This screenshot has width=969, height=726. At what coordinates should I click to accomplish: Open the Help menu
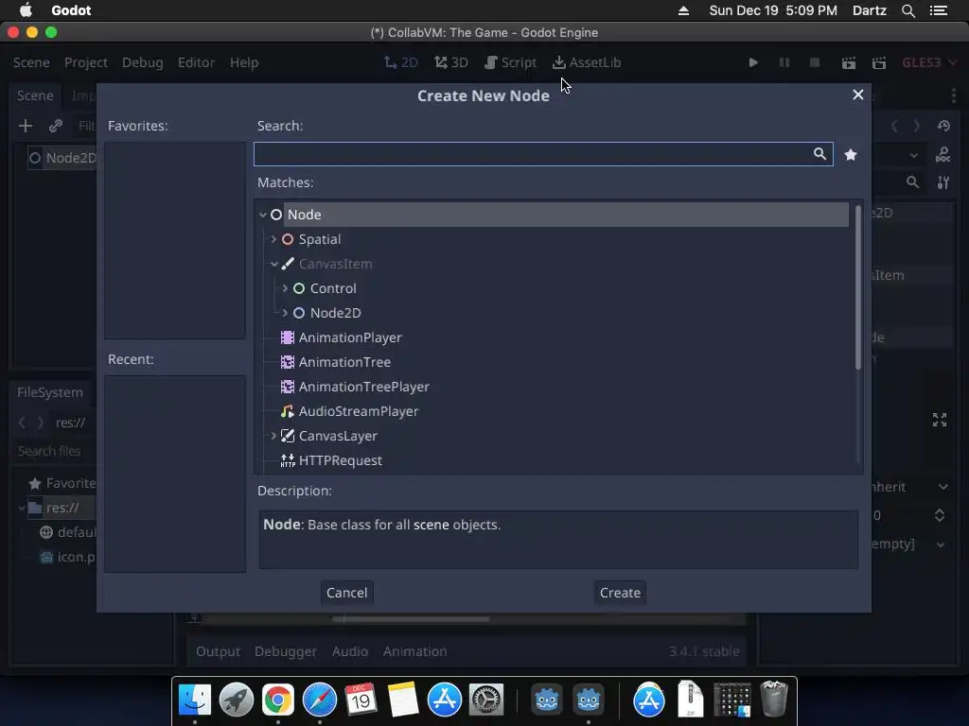click(244, 62)
